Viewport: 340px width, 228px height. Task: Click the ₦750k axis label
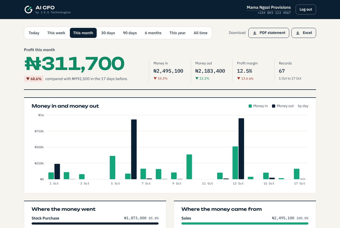coord(39,131)
